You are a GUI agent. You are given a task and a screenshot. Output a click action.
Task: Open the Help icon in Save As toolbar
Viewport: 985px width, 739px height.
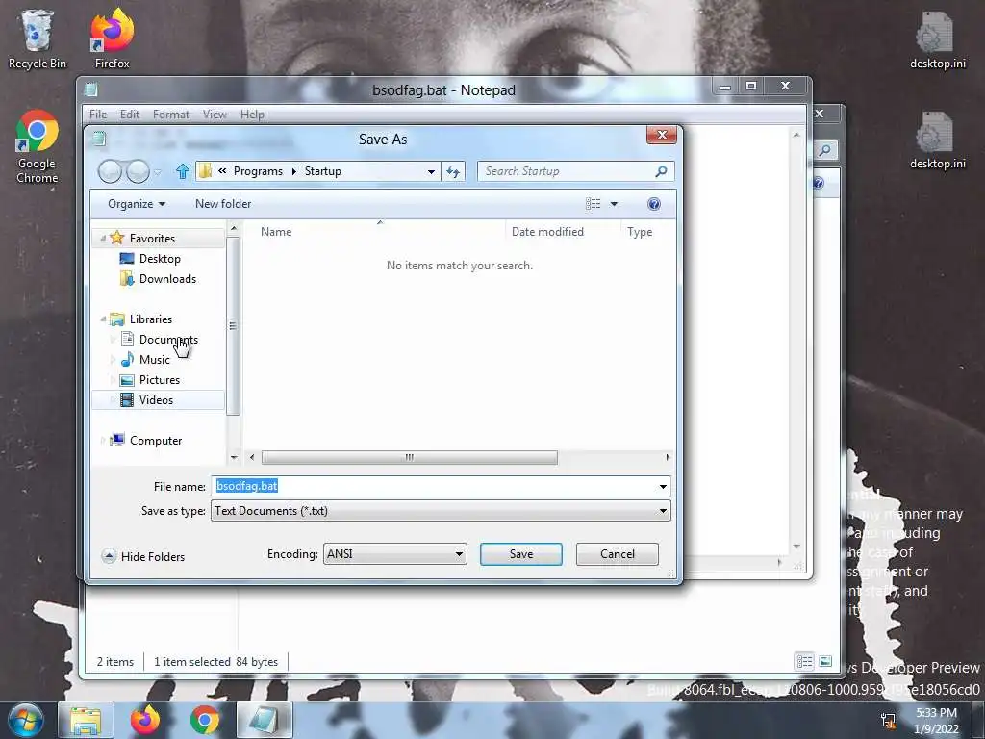[653, 204]
